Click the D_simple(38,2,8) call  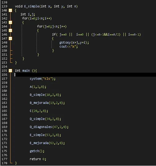(45, 119)
